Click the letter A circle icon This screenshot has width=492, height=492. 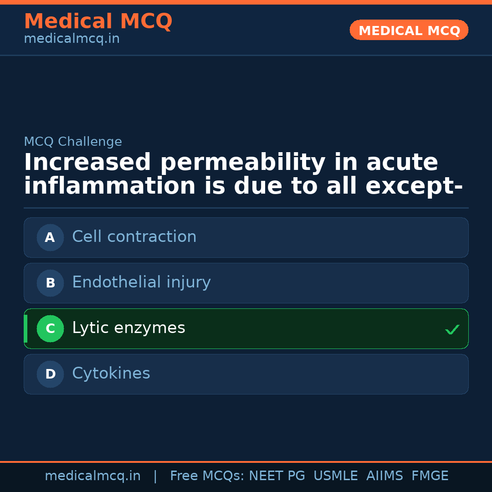pos(50,237)
